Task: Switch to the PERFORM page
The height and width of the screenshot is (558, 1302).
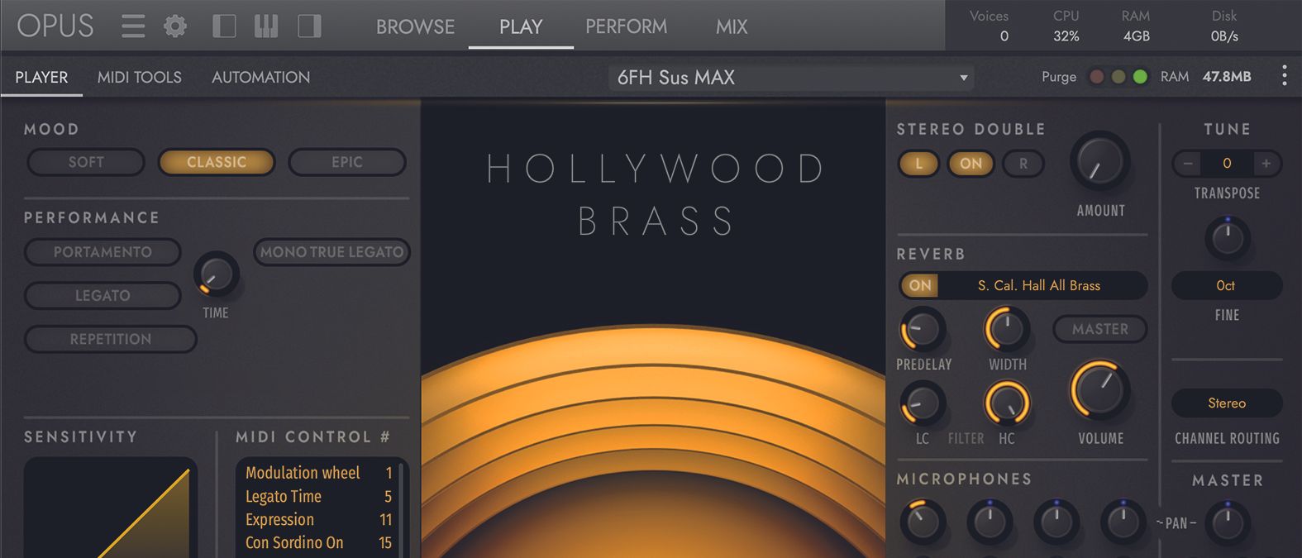Action: [x=626, y=26]
